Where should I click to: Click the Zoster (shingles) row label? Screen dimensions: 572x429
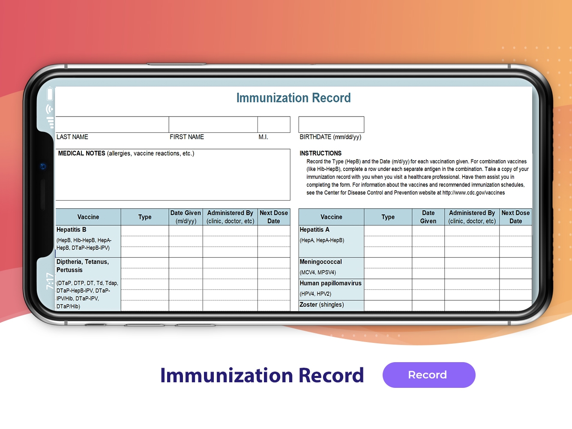(321, 305)
